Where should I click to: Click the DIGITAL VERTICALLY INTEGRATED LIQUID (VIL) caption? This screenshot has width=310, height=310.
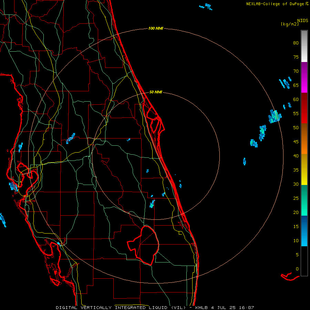121,308
